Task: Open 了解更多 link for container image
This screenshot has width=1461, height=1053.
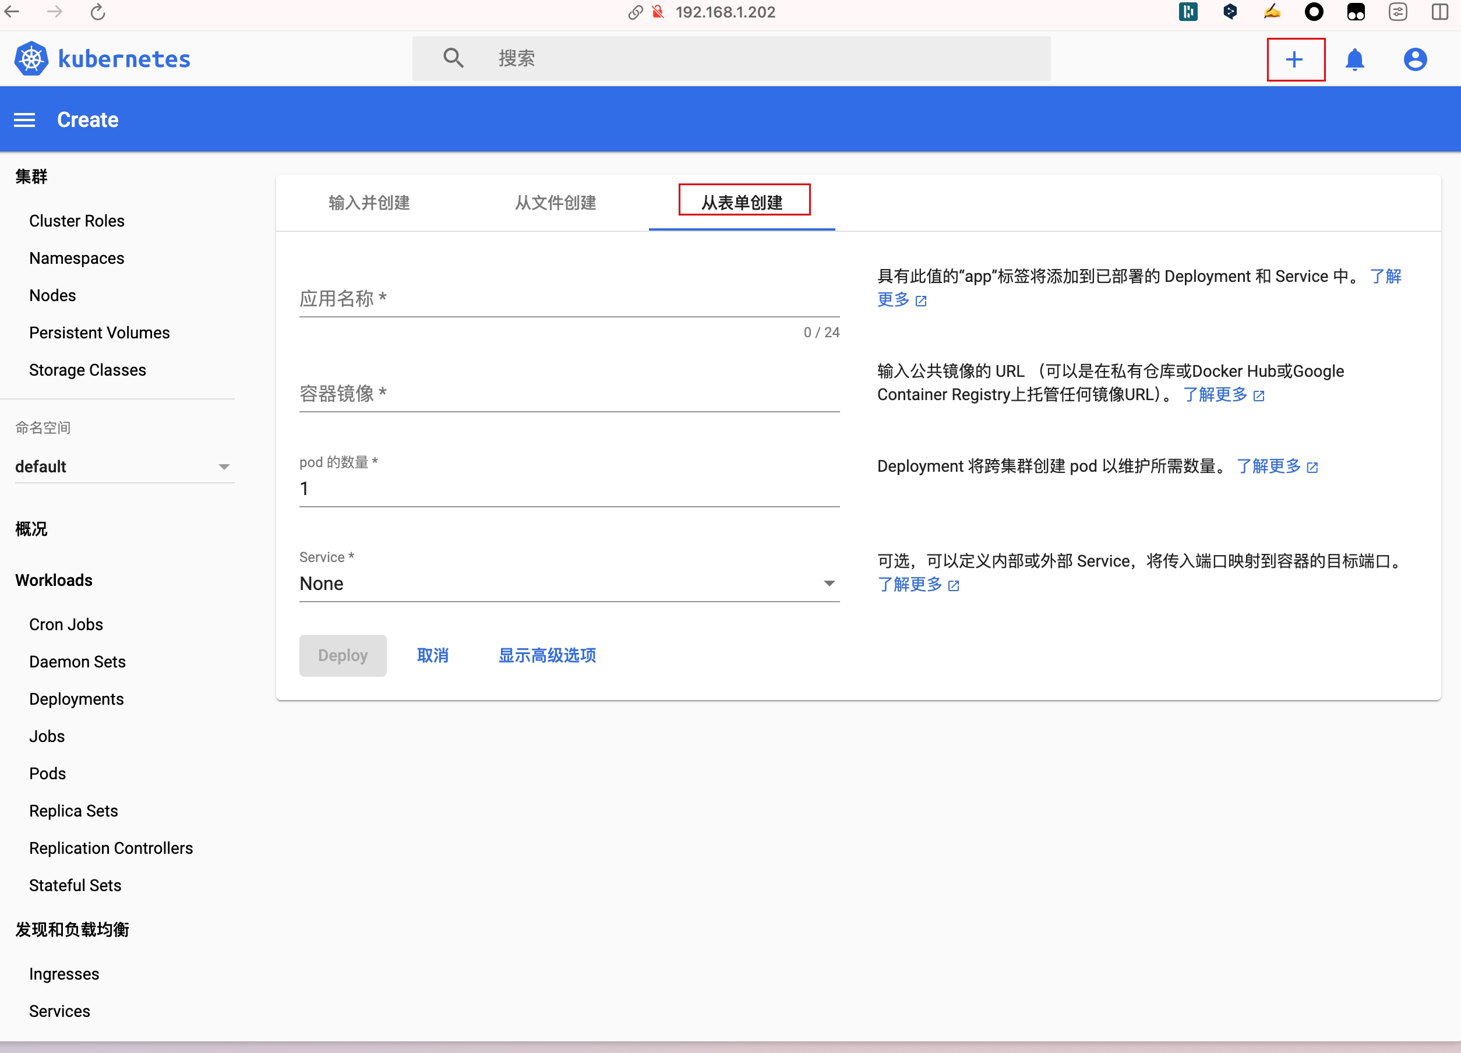Action: (1216, 394)
